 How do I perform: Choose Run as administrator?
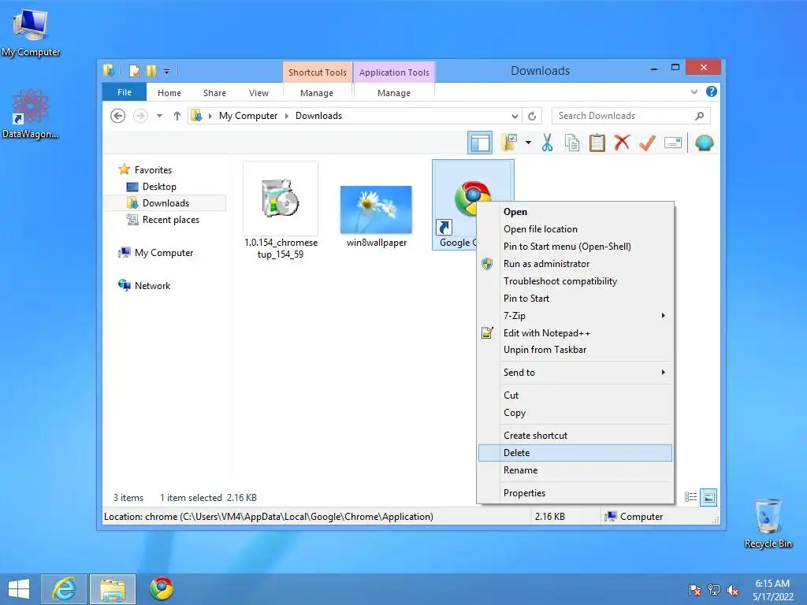click(x=575, y=263)
